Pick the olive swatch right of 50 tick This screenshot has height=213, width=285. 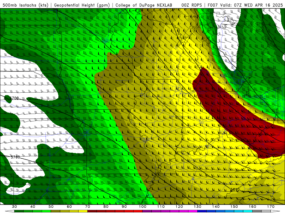coord(56,211)
